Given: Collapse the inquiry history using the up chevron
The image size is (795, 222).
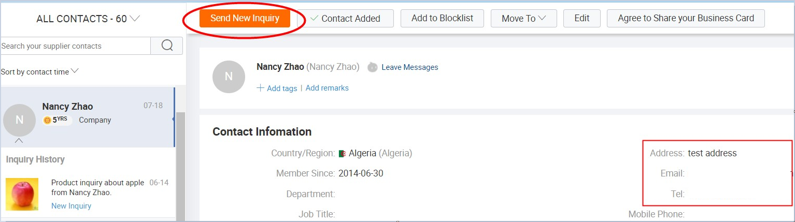Looking at the screenshot, I should 19,140.
